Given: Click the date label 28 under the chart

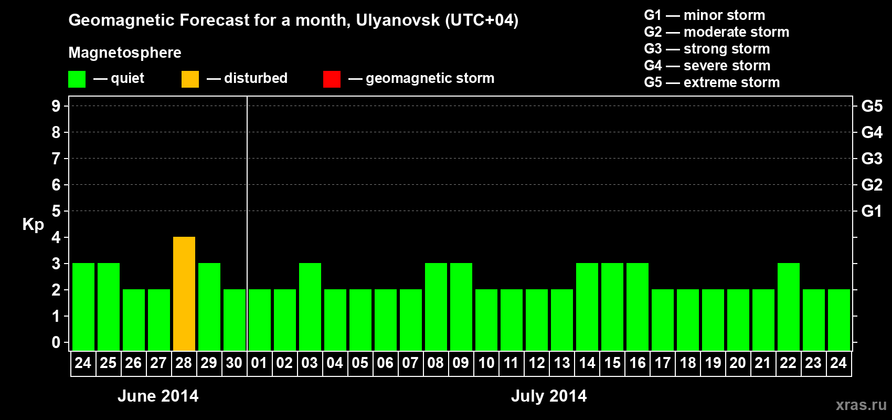Looking at the screenshot, I should pyautogui.click(x=184, y=363).
